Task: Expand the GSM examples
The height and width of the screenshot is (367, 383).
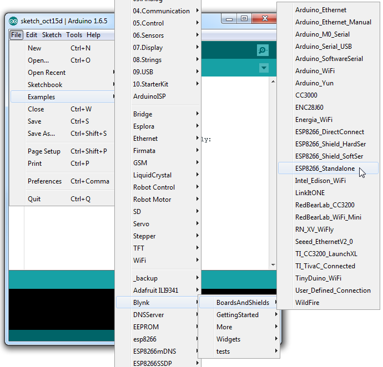Action: (158, 163)
